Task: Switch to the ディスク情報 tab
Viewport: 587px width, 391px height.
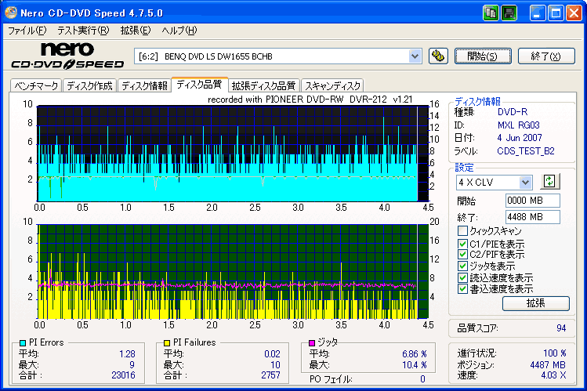Action: (x=144, y=85)
